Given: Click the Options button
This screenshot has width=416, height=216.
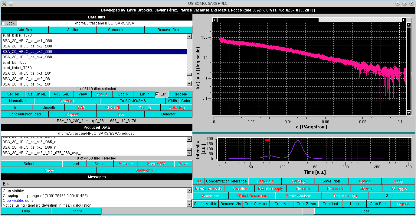Looking at the screenshot, I should [76, 211].
